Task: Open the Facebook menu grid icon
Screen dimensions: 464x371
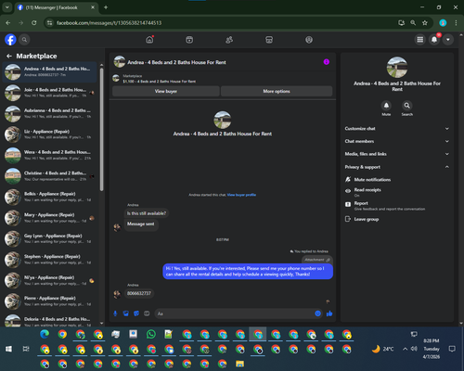Action: (420, 40)
